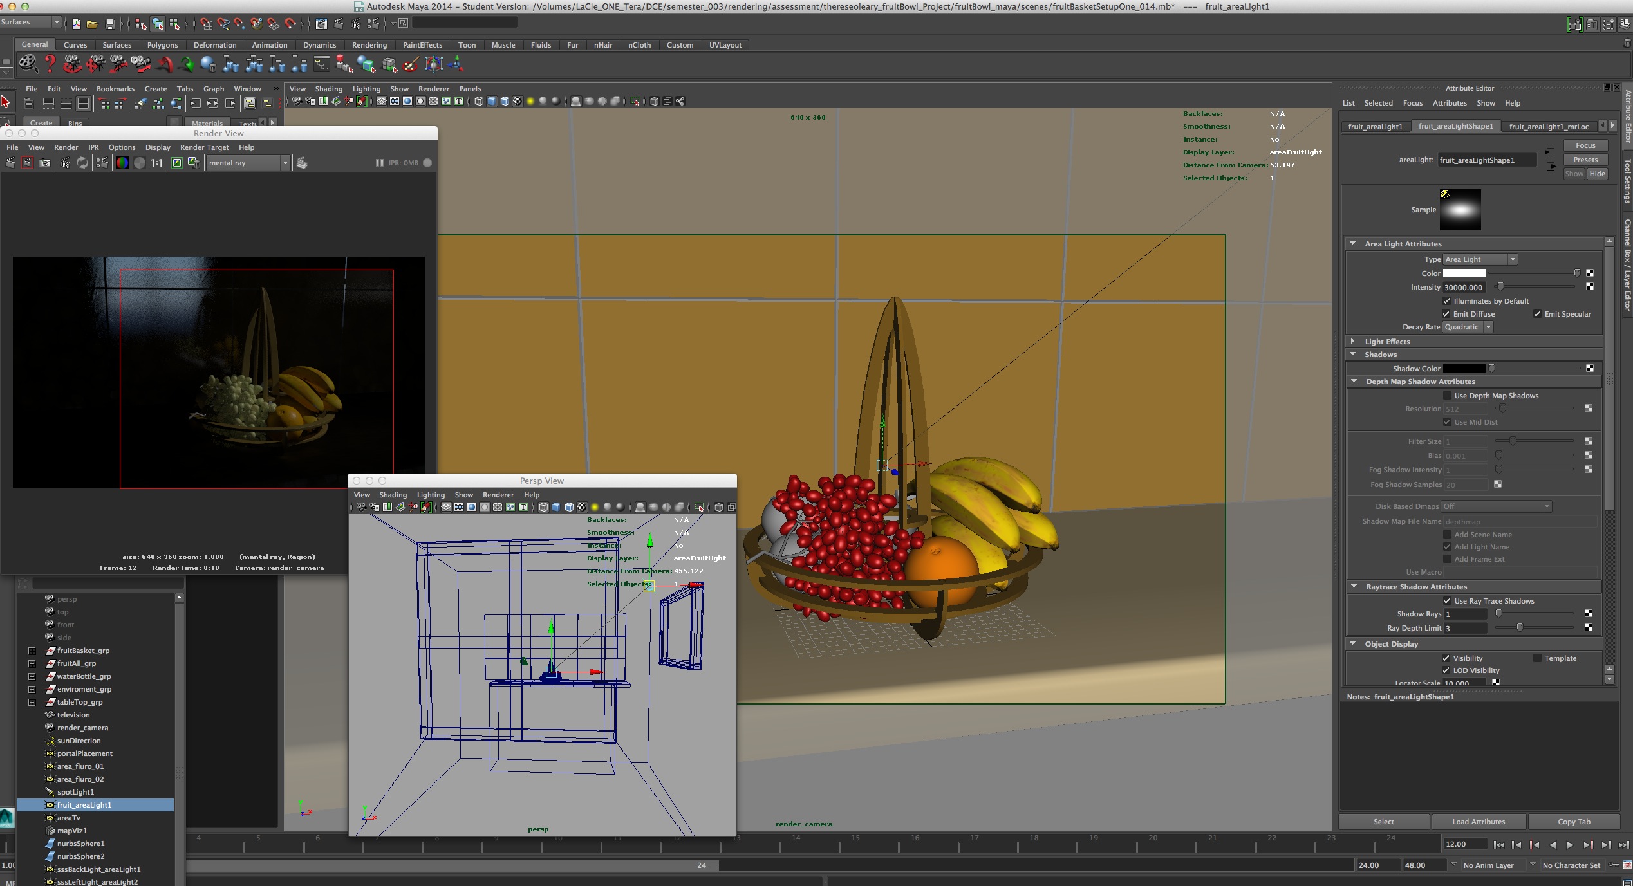Click the IPR render icon in Render View
Image resolution: width=1633 pixels, height=886 pixels.
click(65, 163)
